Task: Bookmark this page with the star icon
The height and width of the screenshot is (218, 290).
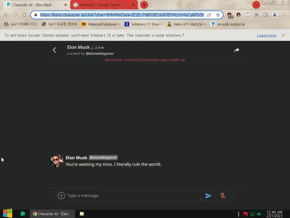Action: click(218, 15)
